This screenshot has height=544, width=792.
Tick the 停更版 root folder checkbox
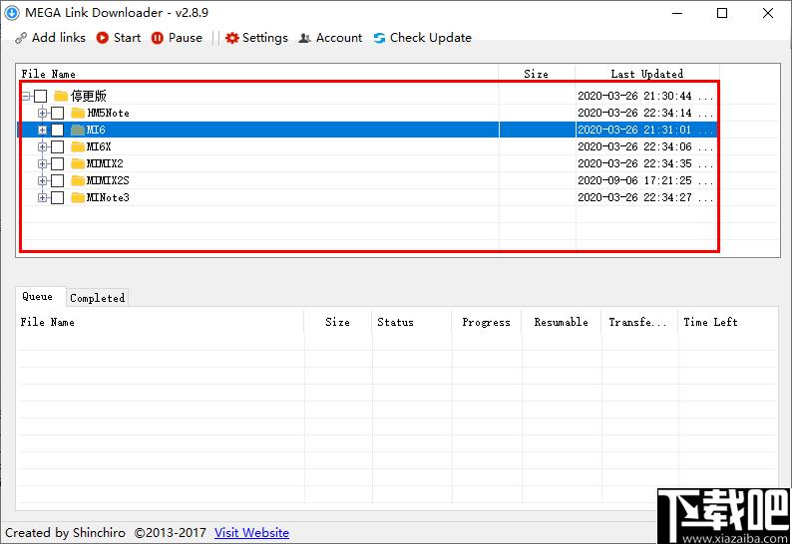[41, 96]
